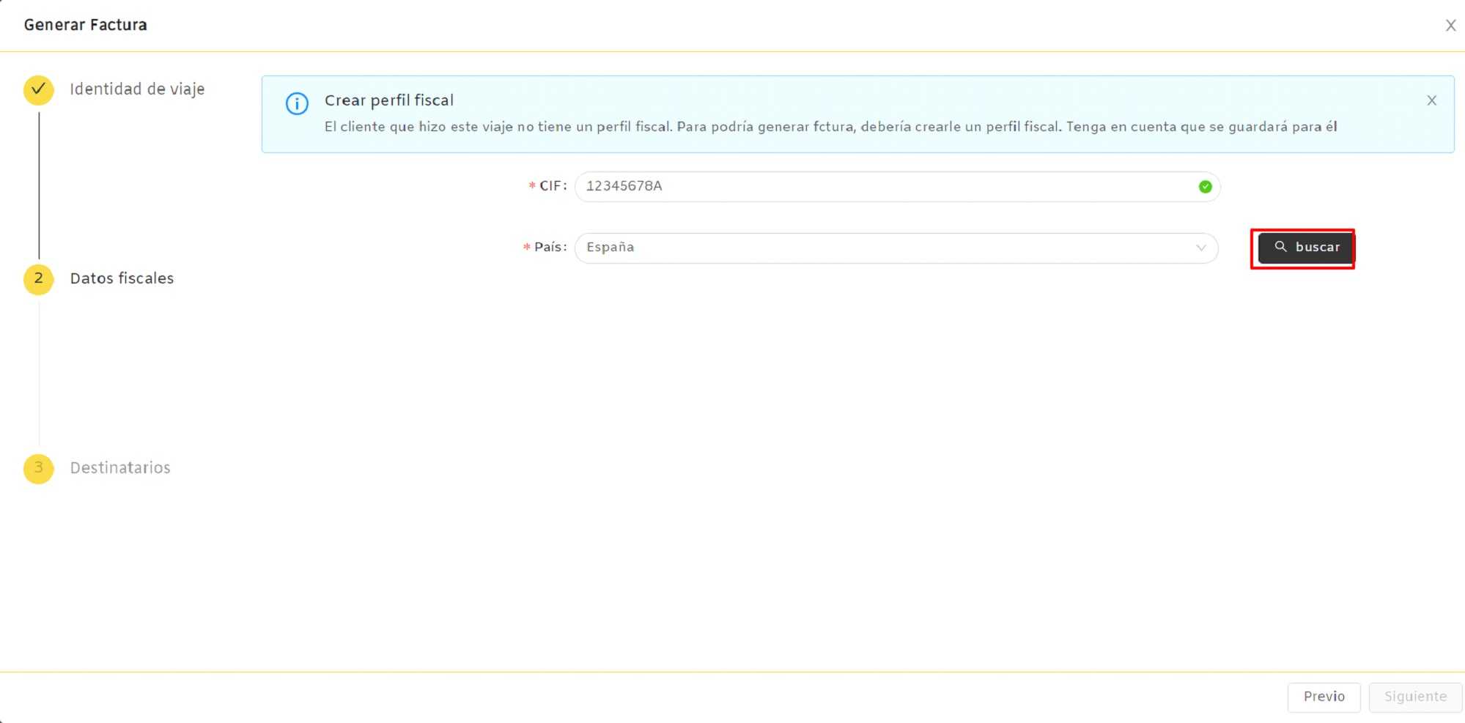
Task: Click the step 3 circle icon
Action: tap(39, 468)
